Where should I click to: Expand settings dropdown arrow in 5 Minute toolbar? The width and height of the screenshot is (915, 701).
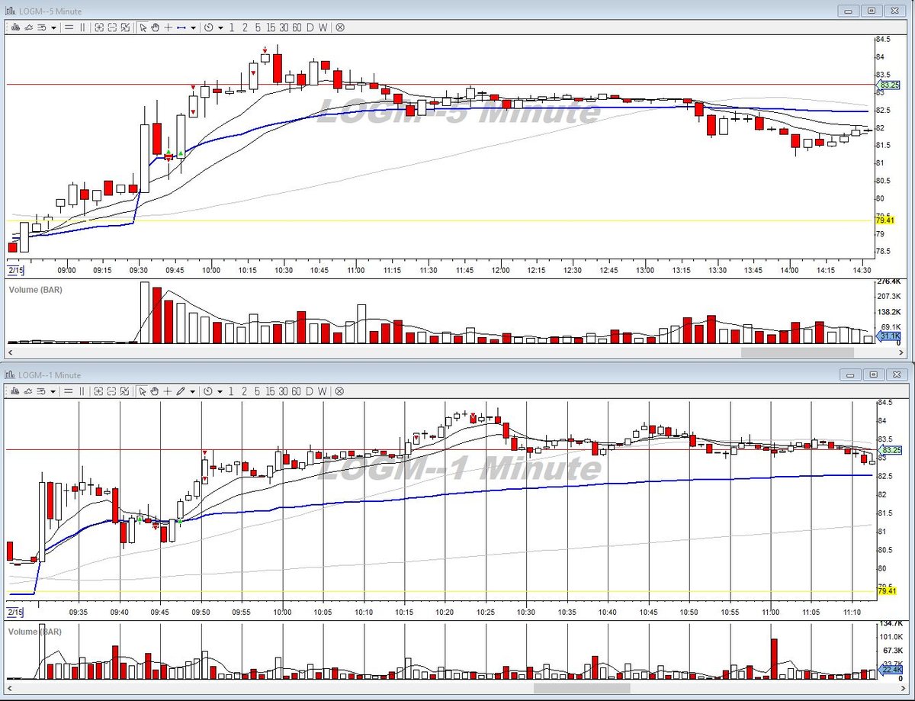point(53,27)
